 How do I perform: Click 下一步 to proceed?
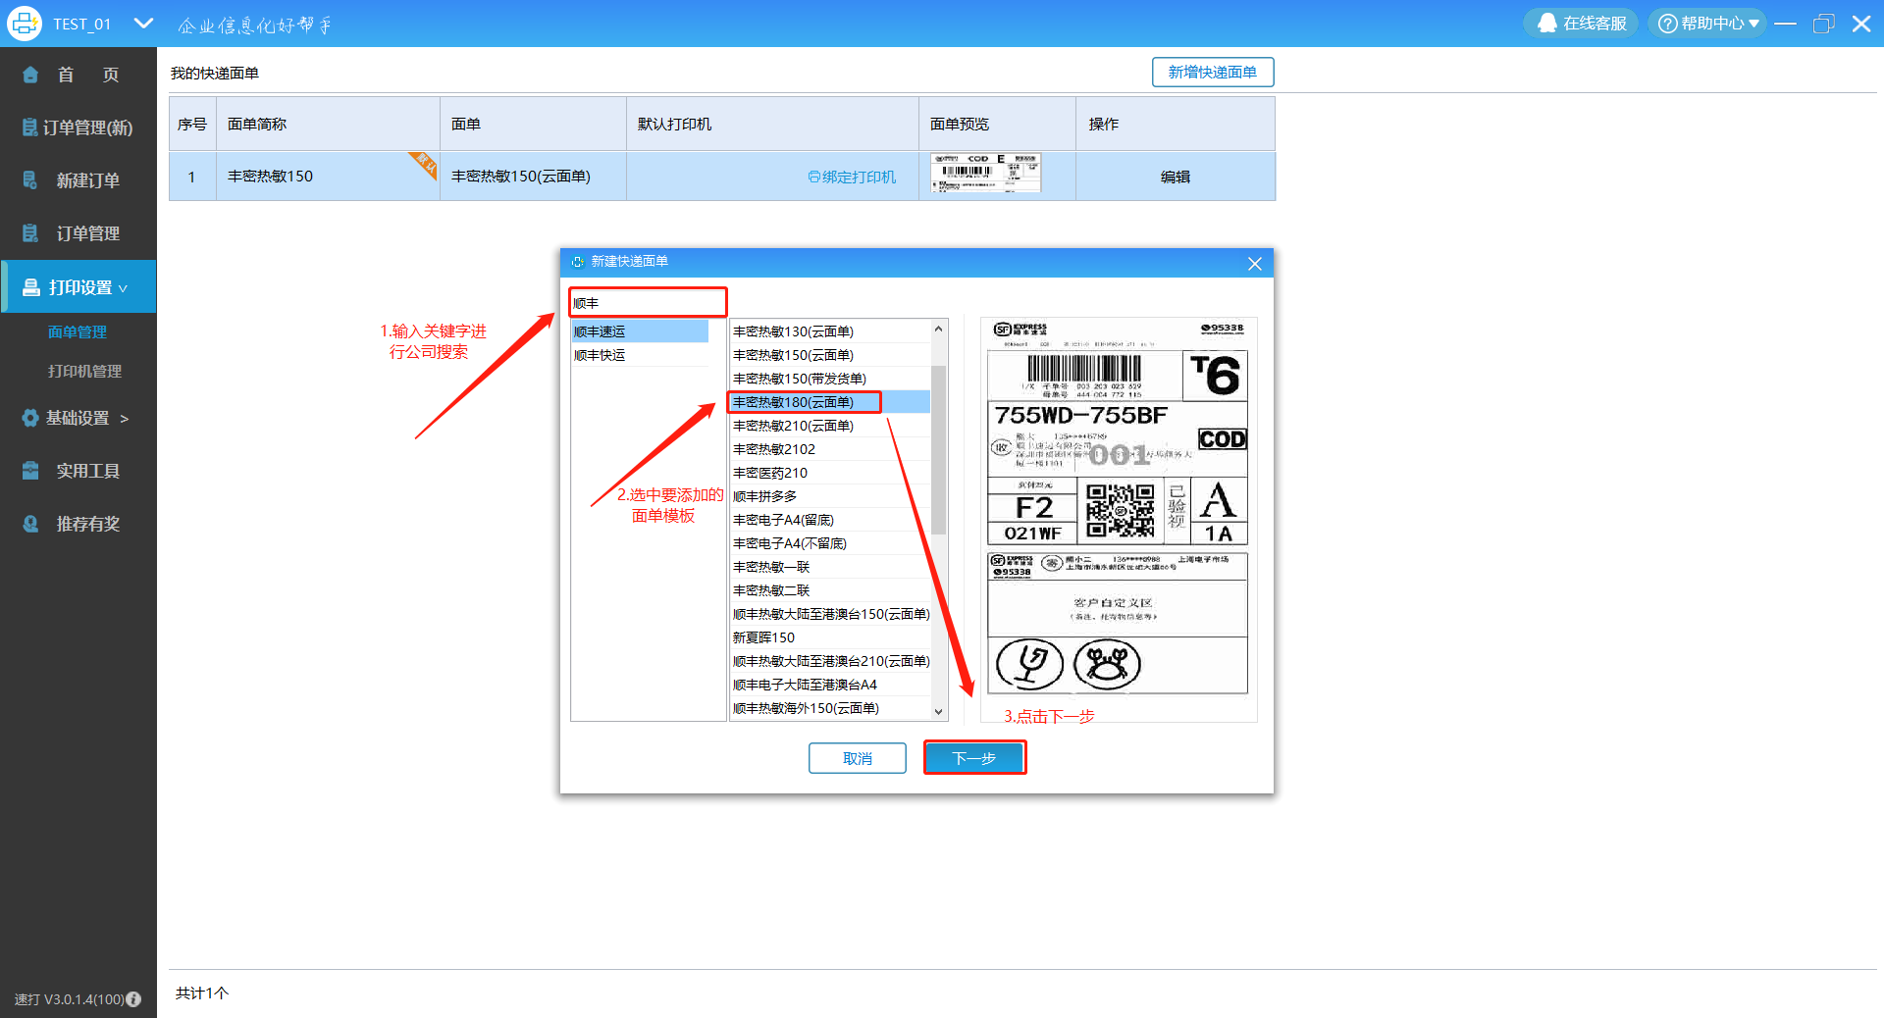[975, 758]
